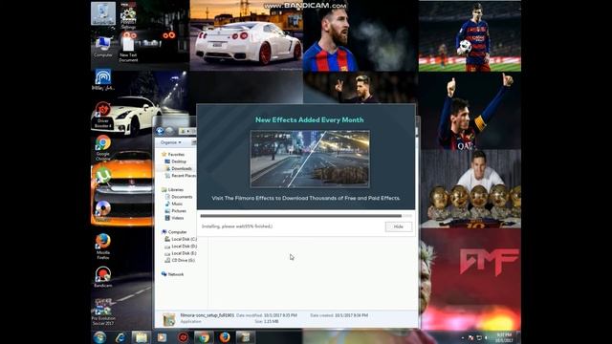The height and width of the screenshot is (344, 612).
Task: Open Windows Explorer from taskbar
Action: coord(141,337)
